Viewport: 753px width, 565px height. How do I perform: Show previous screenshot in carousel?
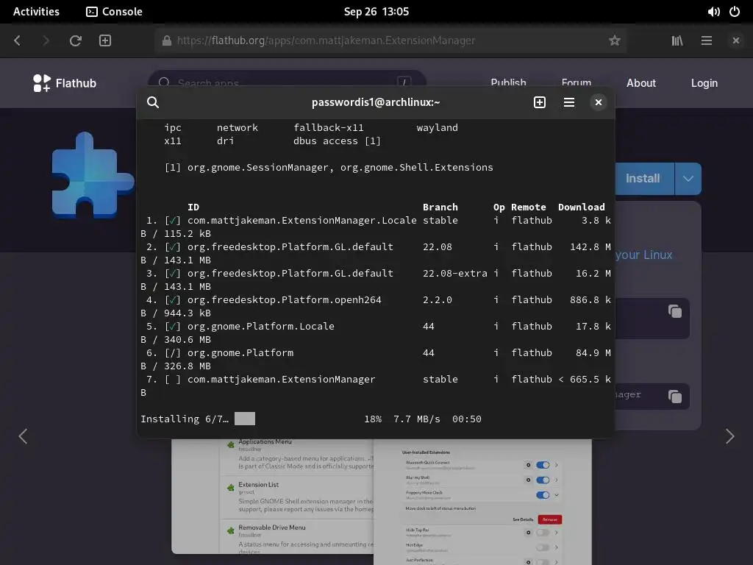[23, 436]
